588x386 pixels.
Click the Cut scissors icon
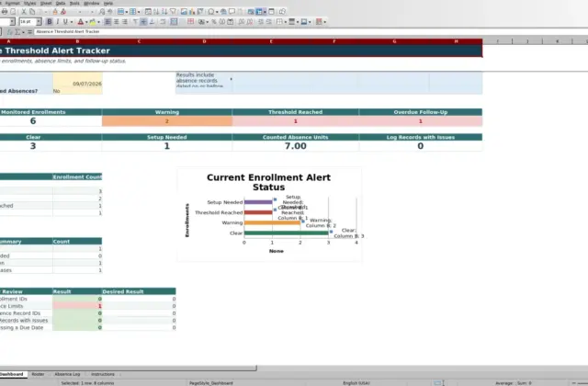point(24,12)
